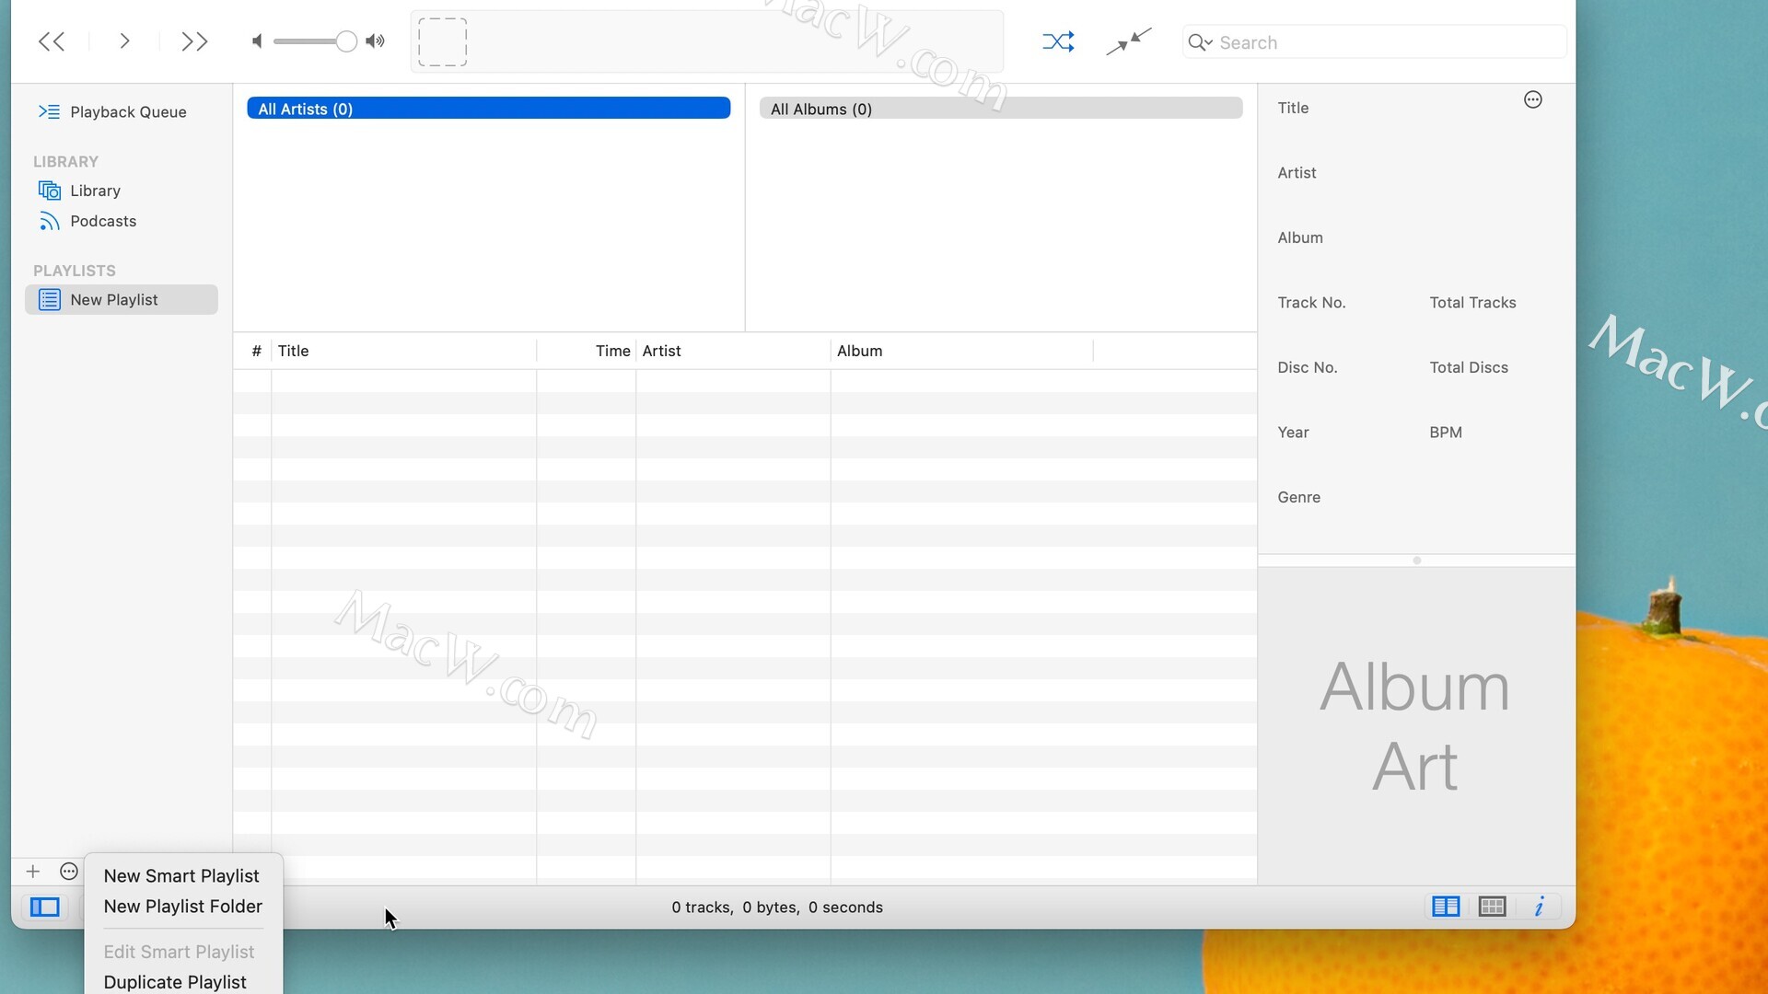The image size is (1768, 994).
Task: Sort by Artist column header
Action: click(x=733, y=351)
